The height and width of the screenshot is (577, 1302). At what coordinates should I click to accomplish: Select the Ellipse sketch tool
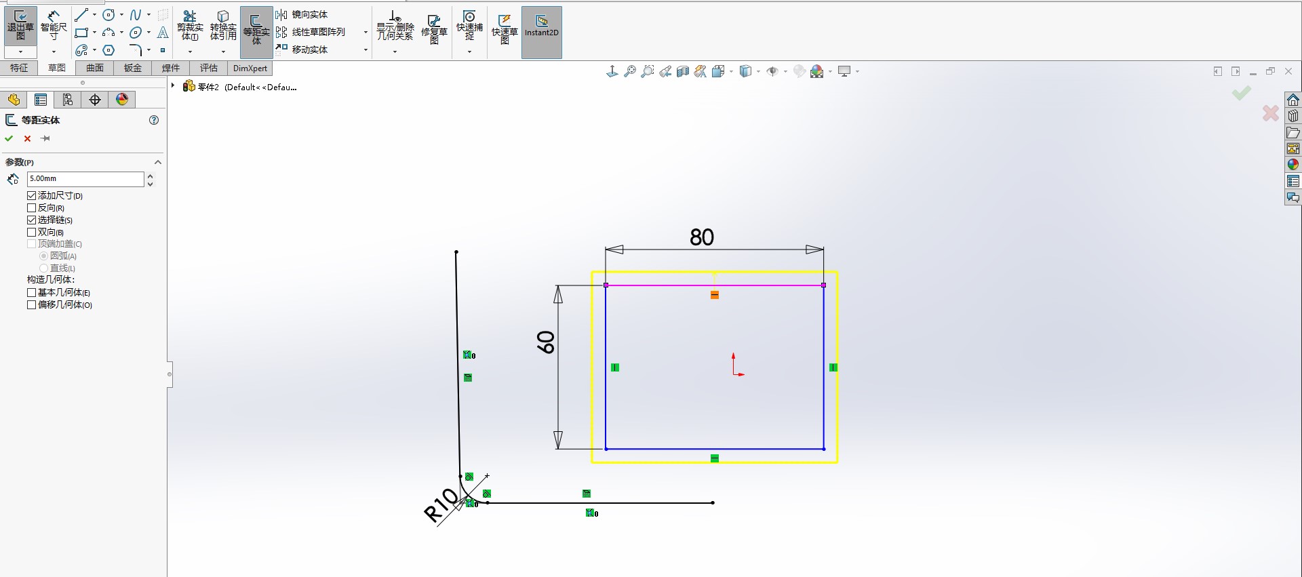point(136,33)
